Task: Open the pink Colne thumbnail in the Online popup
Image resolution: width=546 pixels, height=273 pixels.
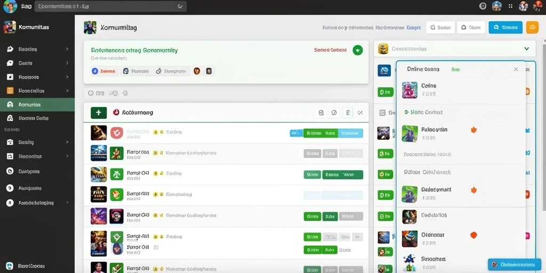Action: [409, 90]
